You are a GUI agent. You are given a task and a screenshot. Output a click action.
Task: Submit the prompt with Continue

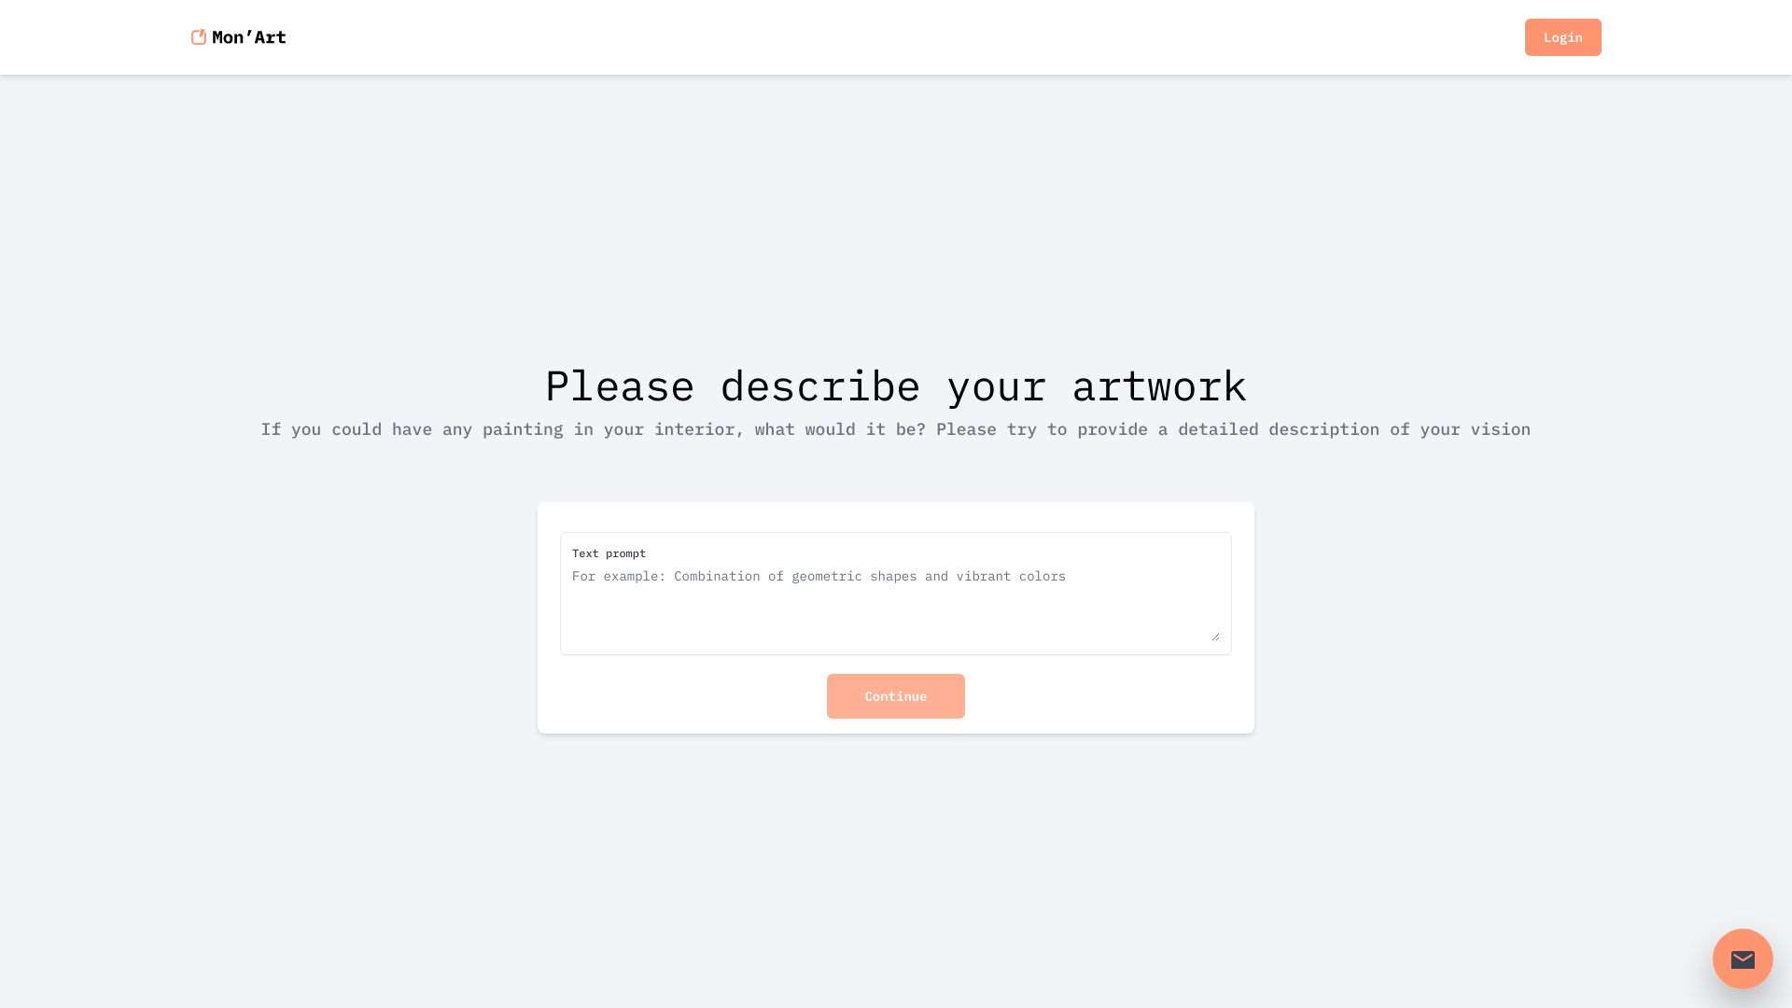click(x=895, y=696)
